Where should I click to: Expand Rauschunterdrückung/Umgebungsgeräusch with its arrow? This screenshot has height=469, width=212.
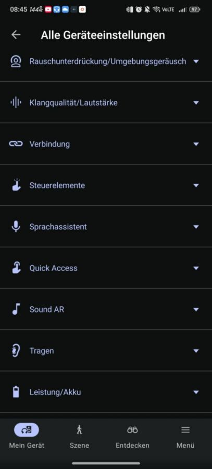pos(196,61)
